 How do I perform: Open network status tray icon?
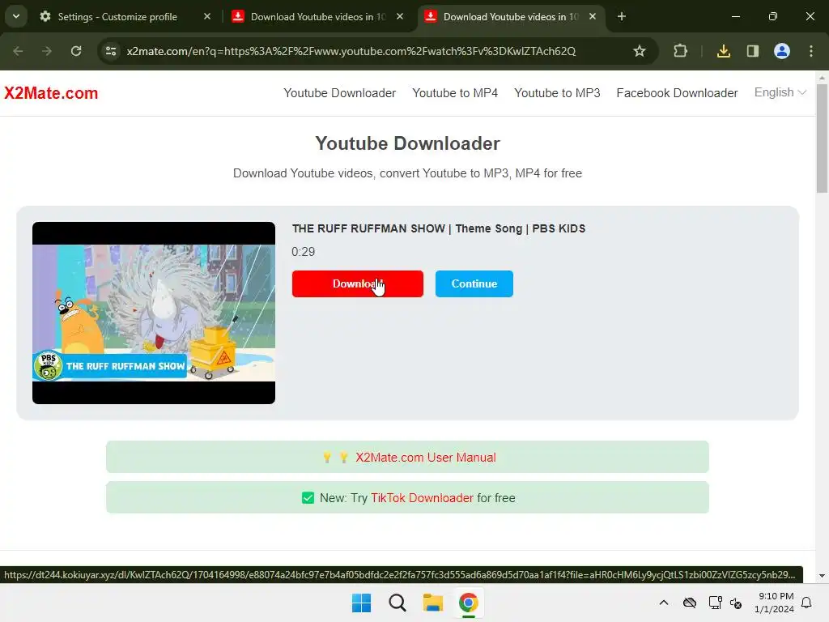716,603
